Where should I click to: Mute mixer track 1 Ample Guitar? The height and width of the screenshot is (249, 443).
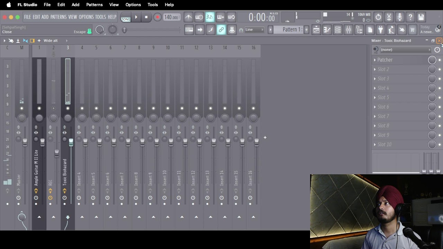39,108
